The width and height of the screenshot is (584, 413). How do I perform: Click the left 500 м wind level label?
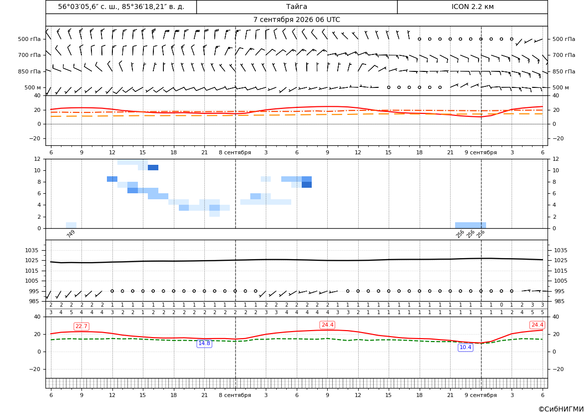click(33, 88)
